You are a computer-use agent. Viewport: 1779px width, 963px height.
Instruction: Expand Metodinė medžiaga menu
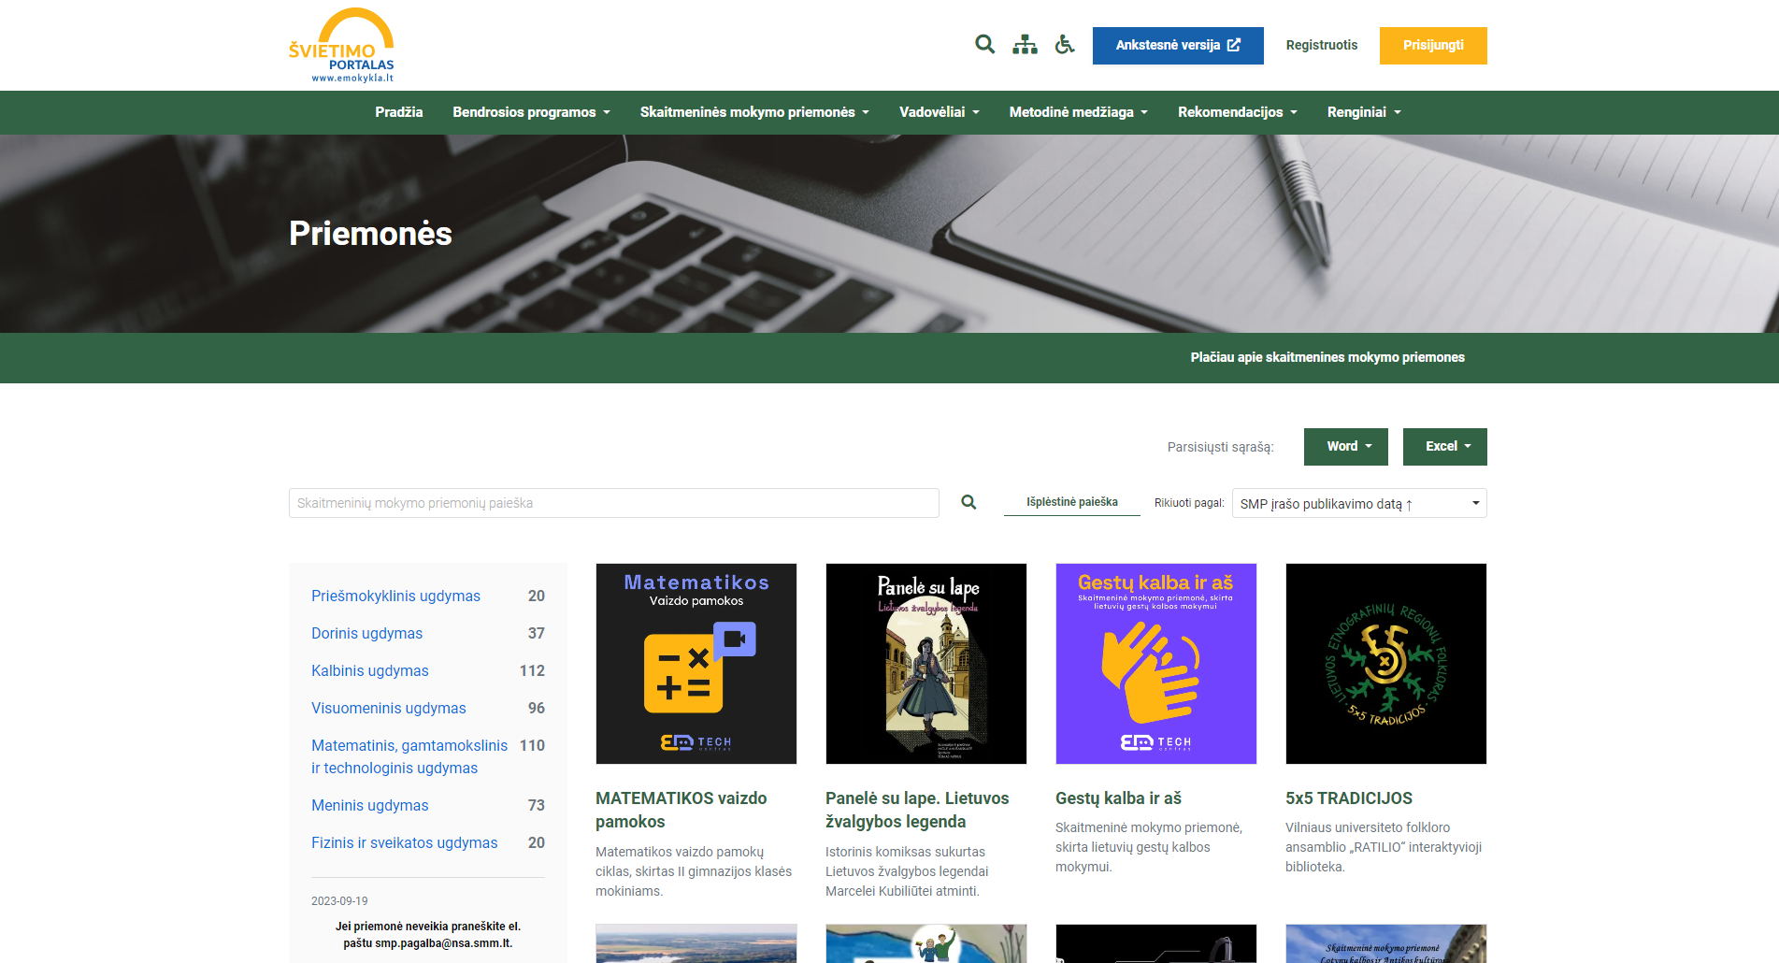(x=1079, y=112)
